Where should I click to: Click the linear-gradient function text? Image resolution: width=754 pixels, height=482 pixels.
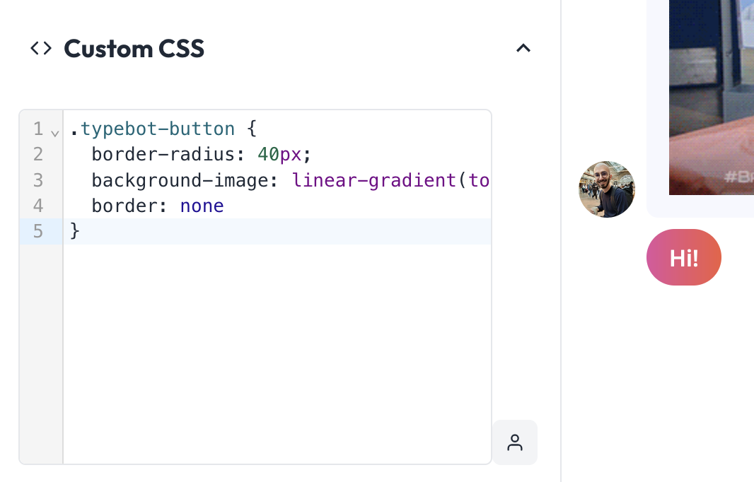[373, 180]
